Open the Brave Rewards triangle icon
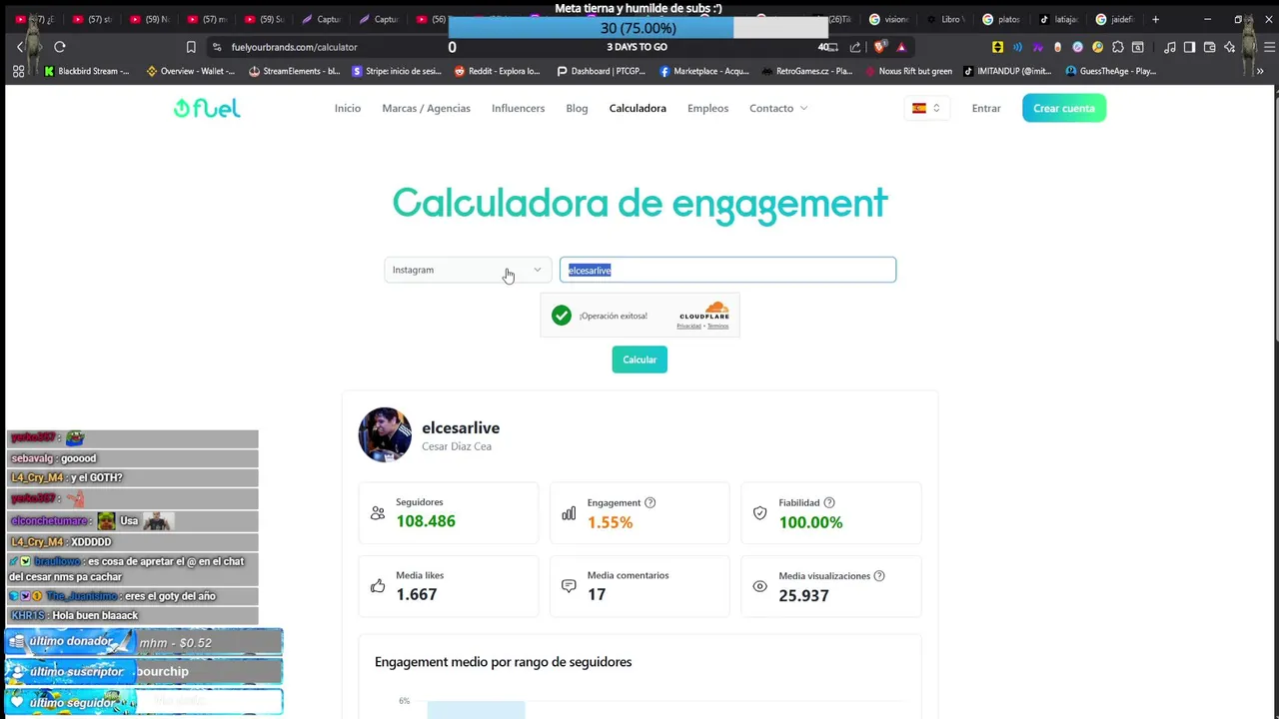The image size is (1279, 719). pos(901,47)
